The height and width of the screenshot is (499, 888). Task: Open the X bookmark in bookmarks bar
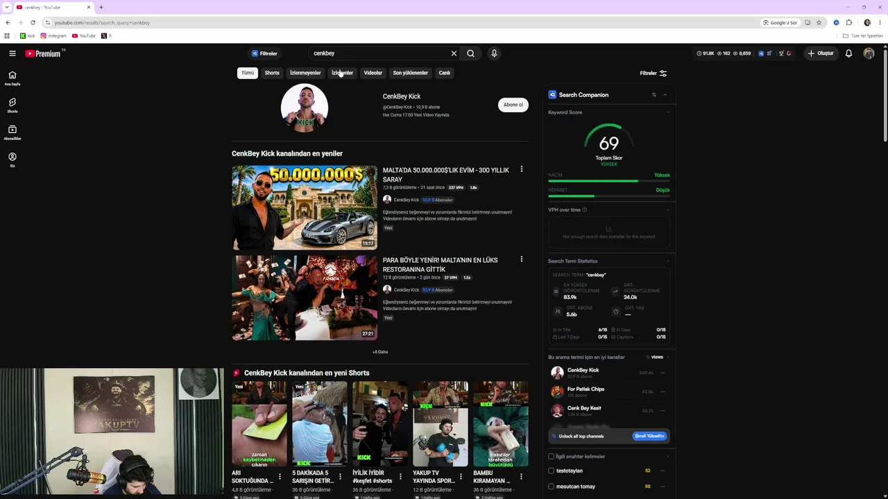[106, 36]
